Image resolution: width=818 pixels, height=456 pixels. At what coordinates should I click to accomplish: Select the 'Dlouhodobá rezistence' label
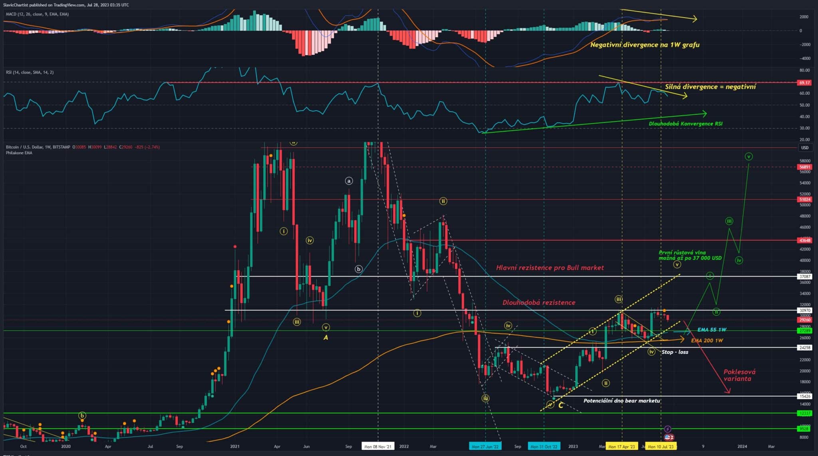(539, 303)
